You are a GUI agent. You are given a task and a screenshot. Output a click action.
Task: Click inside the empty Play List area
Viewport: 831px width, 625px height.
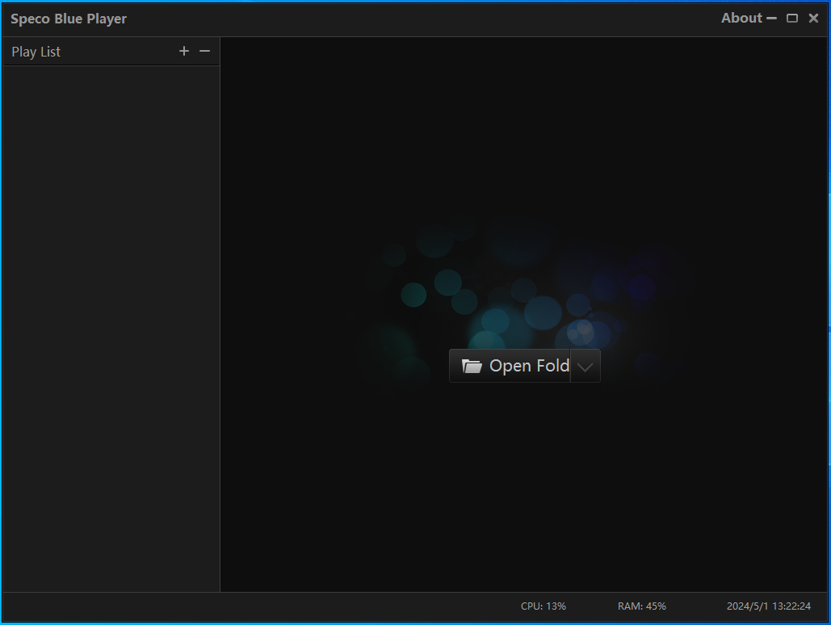(111, 323)
